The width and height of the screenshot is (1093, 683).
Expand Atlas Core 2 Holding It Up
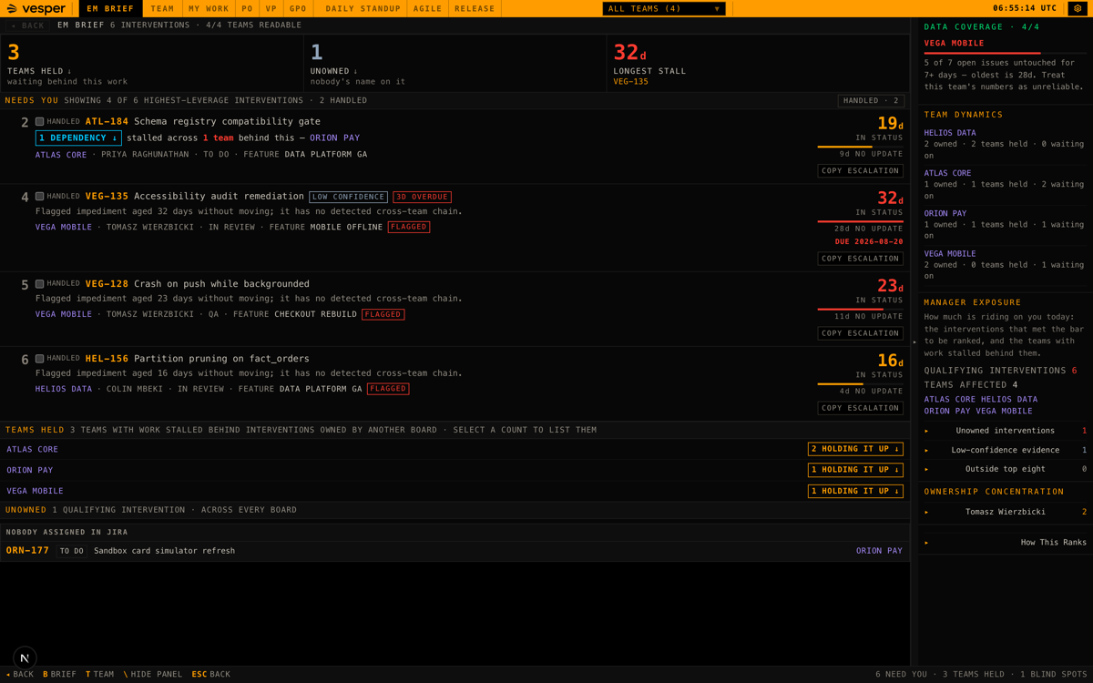pyautogui.click(x=855, y=449)
